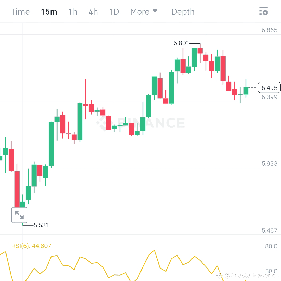Click the 6.801 high price label
Viewport: 281px width, 281px height.
coord(181,43)
